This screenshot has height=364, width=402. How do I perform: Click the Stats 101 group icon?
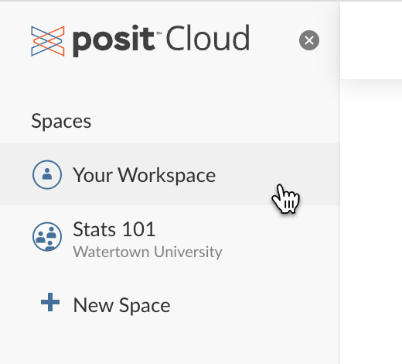pos(47,236)
